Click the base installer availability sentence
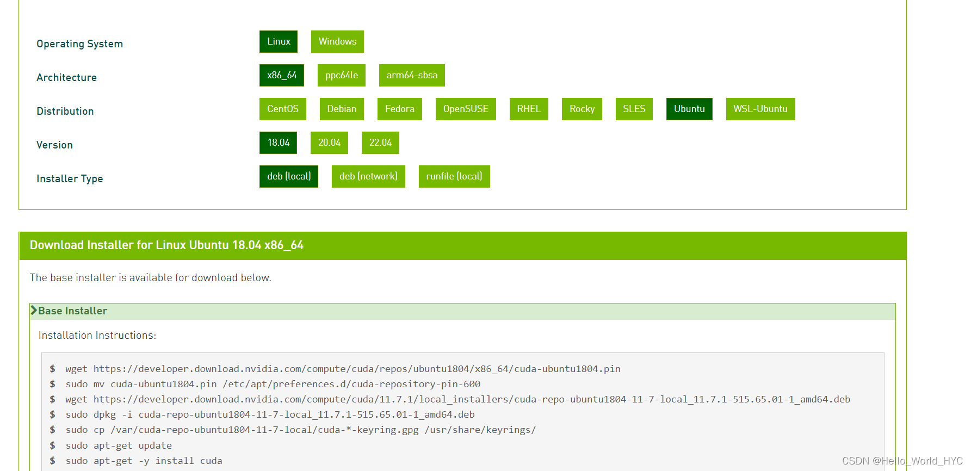 click(151, 278)
